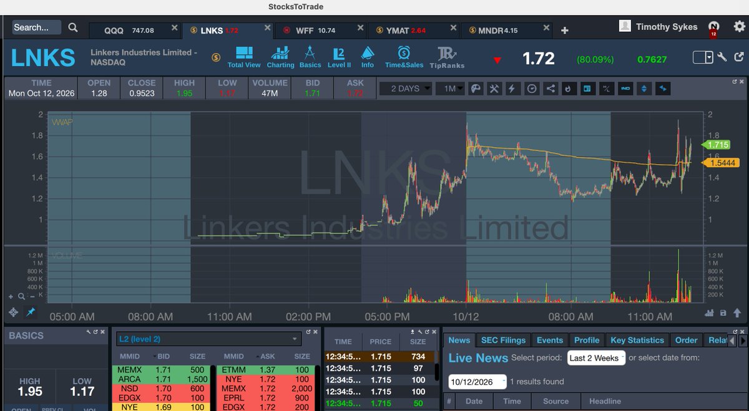Open Last 2 Weeks period dropdown
Viewport: 749px width, 411px height.
[596, 358]
